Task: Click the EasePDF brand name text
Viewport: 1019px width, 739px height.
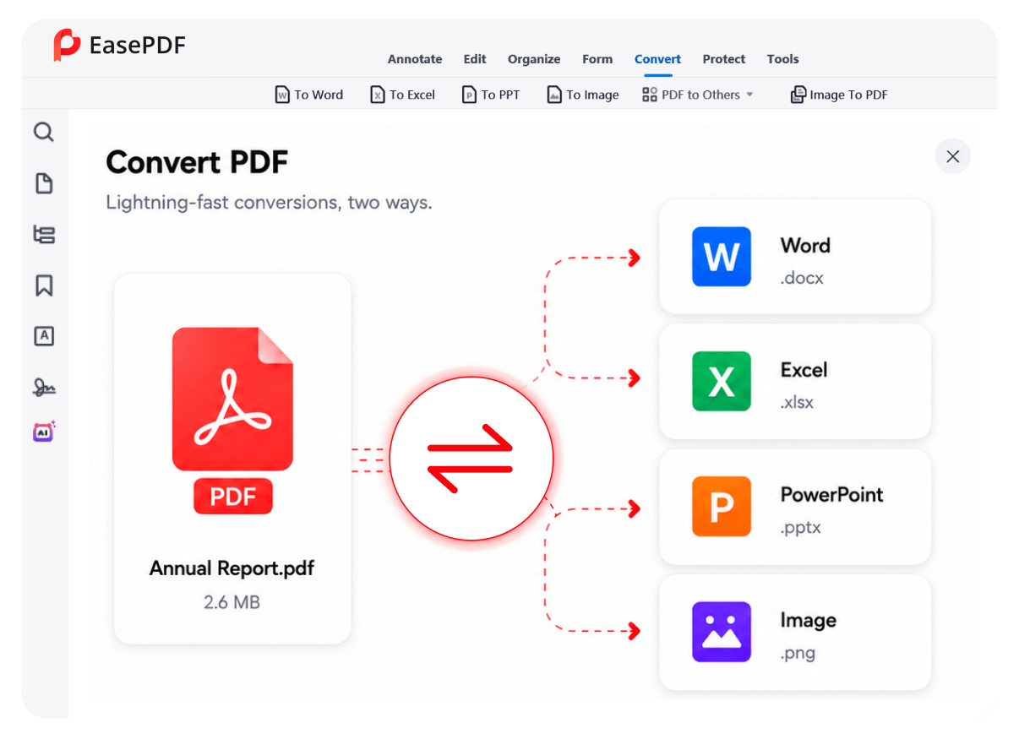Action: point(137,45)
